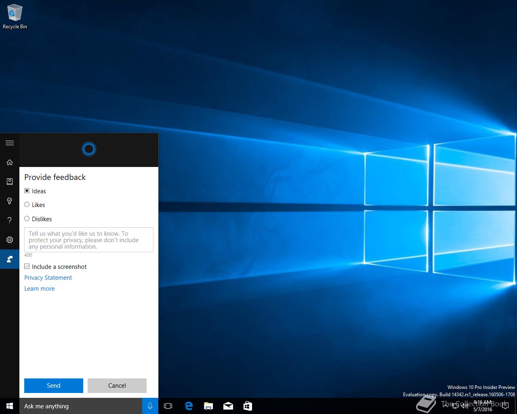Click the volume speaker icon in tray

pos(465,406)
